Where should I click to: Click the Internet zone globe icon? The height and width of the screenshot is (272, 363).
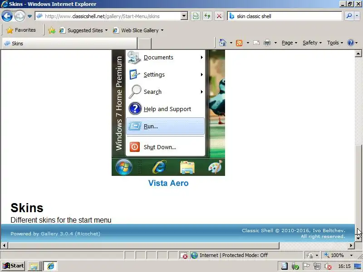coord(195,255)
